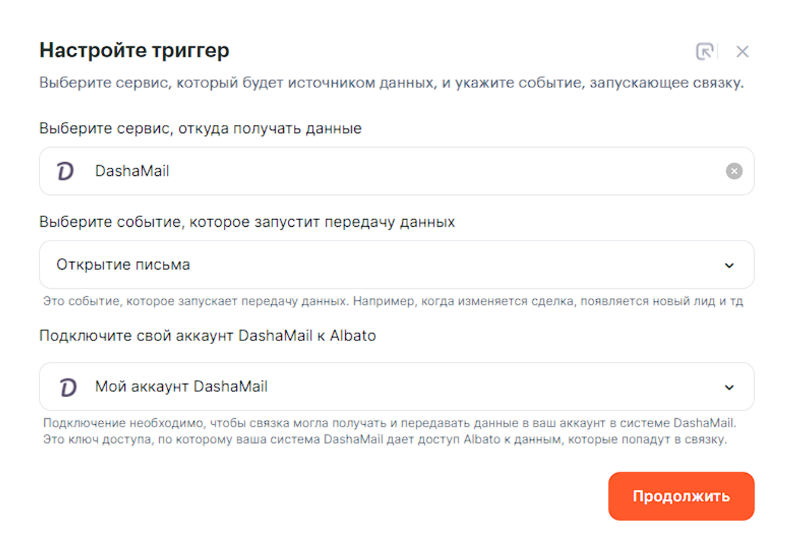This screenshot has width=790, height=551.
Task: Click the Это ключ доступа hint line
Action: [x=385, y=439]
